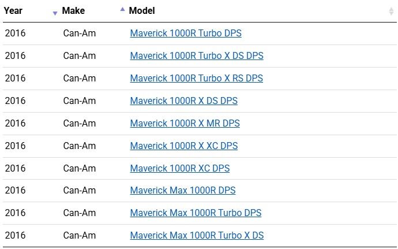
Task: Open Maverick 1000R Turbo DPS link
Action: pyautogui.click(x=186, y=33)
